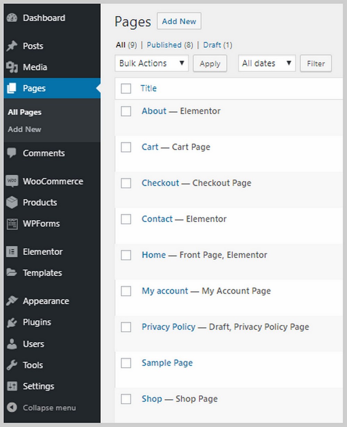The image size is (347, 427).
Task: Click the Products box icon
Action: point(12,202)
